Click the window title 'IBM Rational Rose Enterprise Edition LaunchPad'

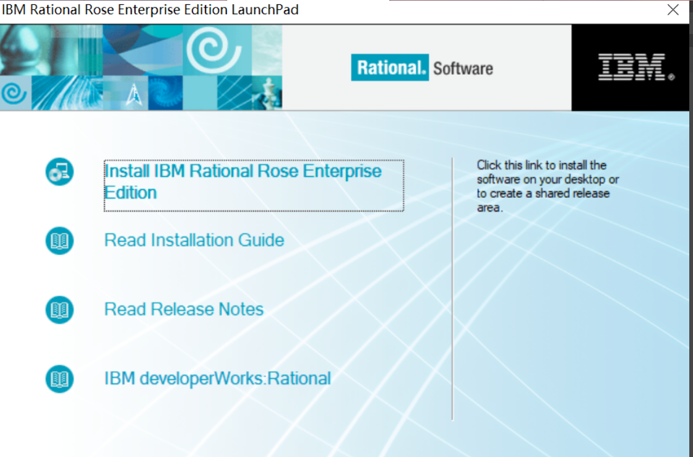[150, 9]
